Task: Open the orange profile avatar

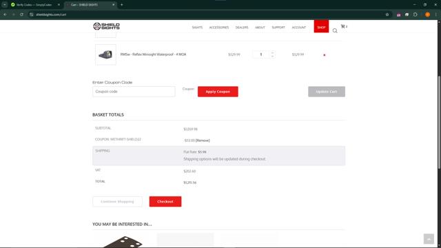Action: [x=427, y=14]
